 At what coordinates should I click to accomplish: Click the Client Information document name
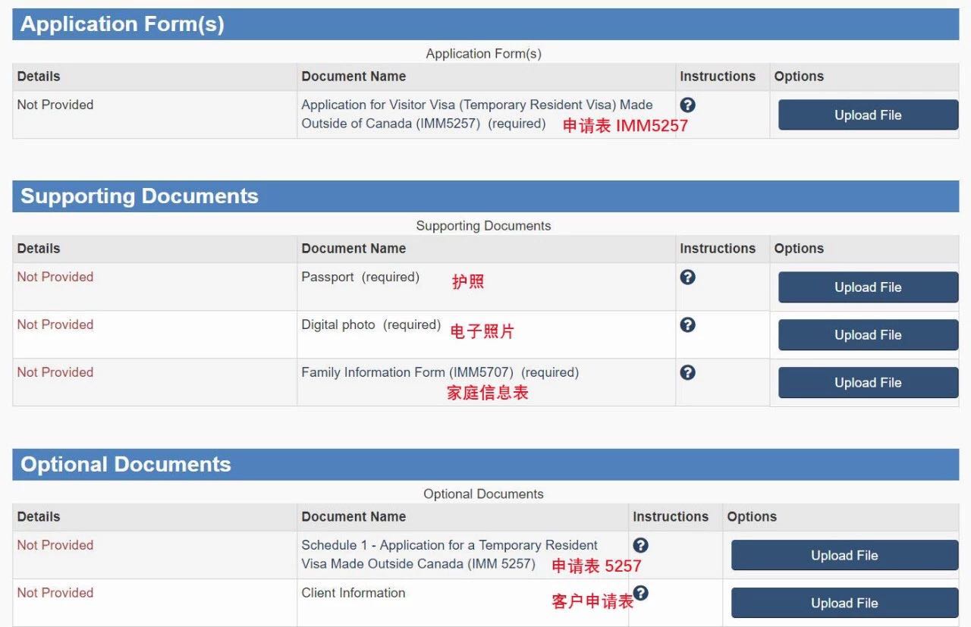(354, 594)
